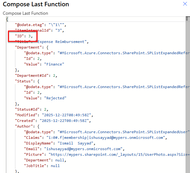Viewport: 190px width, 173px height.
Task: Click the Compose Last Function panel title
Action: [36, 4]
